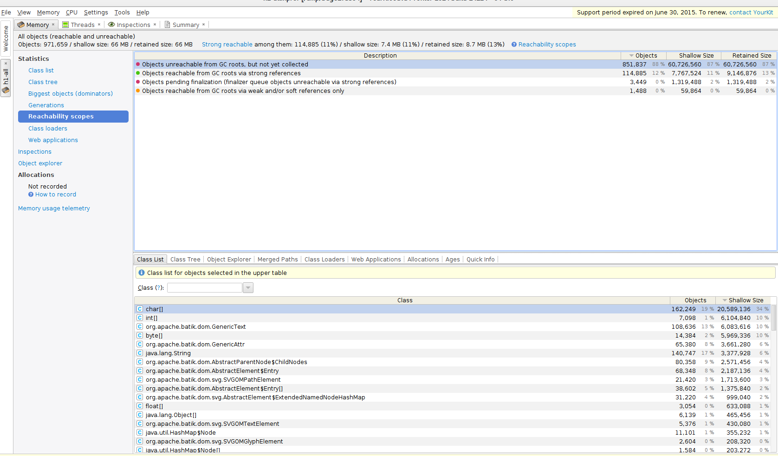Click the class icon next to char[]
Viewport: 778px width, 456px height.
pos(140,309)
